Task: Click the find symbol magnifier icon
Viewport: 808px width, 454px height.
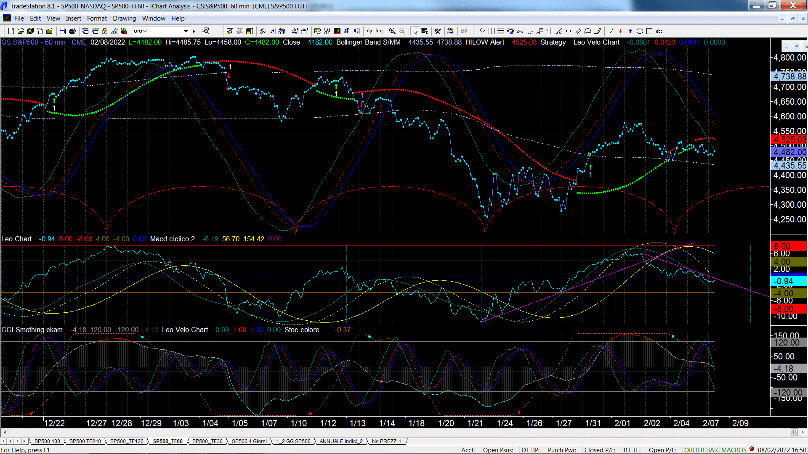Action: point(205,31)
